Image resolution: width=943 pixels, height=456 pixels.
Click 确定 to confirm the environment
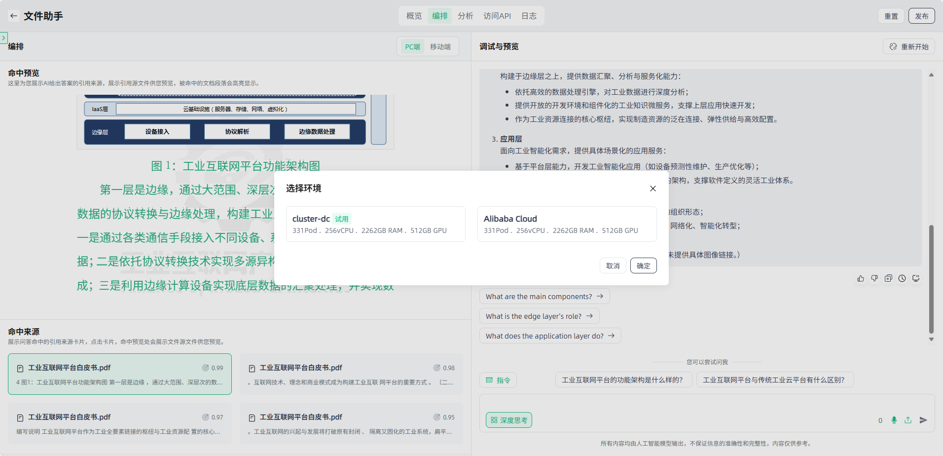643,266
